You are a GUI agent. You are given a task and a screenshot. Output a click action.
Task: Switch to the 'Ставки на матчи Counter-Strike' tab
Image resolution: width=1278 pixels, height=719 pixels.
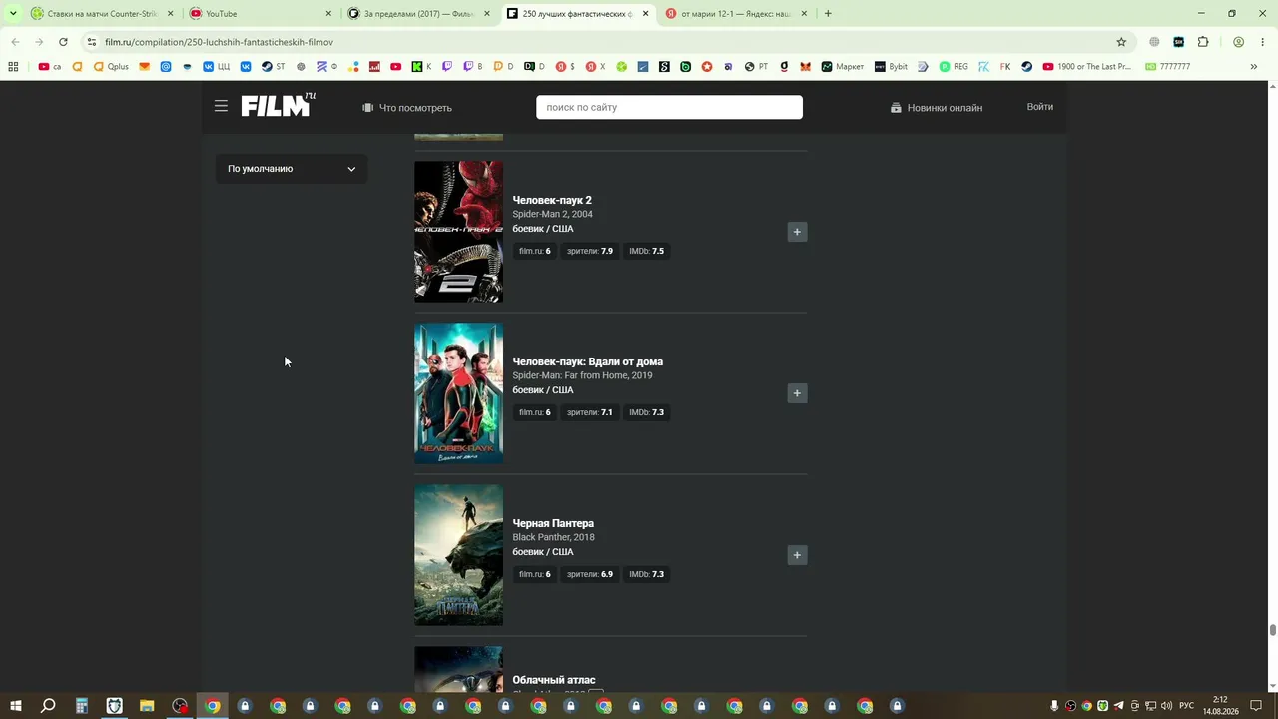pyautogui.click(x=100, y=14)
